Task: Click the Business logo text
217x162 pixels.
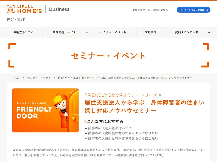Action: [59, 9]
